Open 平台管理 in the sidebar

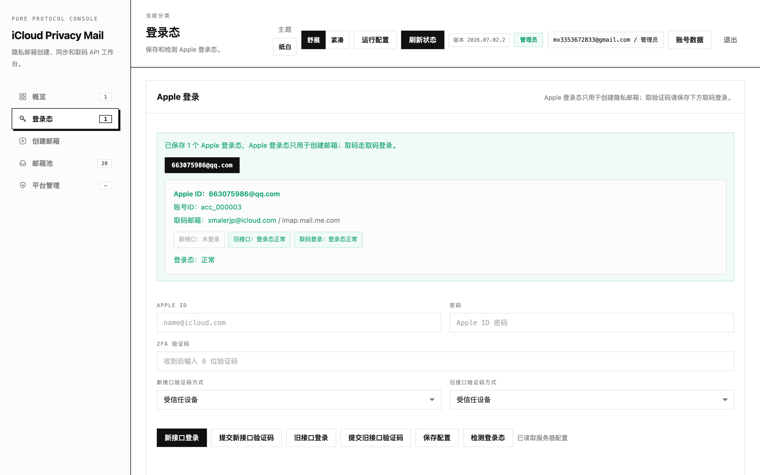pos(65,185)
